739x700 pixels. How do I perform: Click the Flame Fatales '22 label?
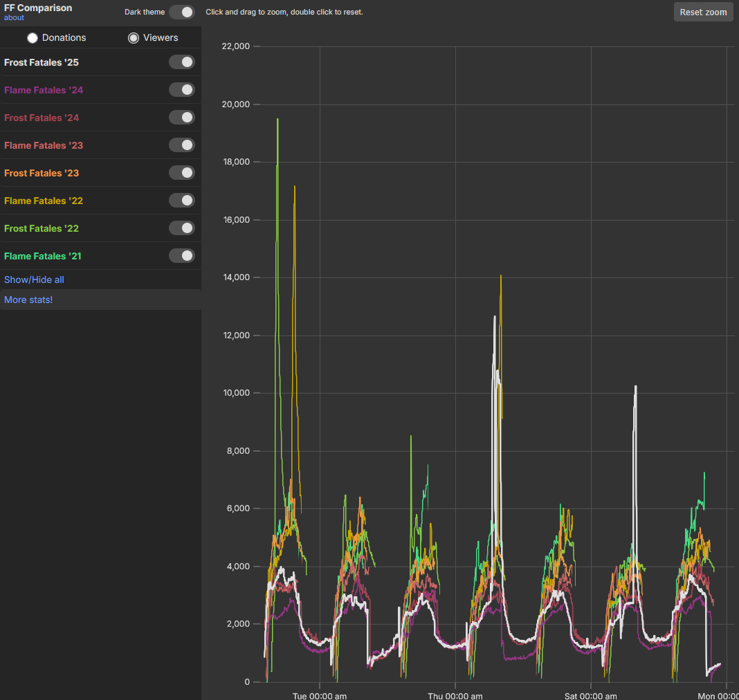click(x=44, y=201)
